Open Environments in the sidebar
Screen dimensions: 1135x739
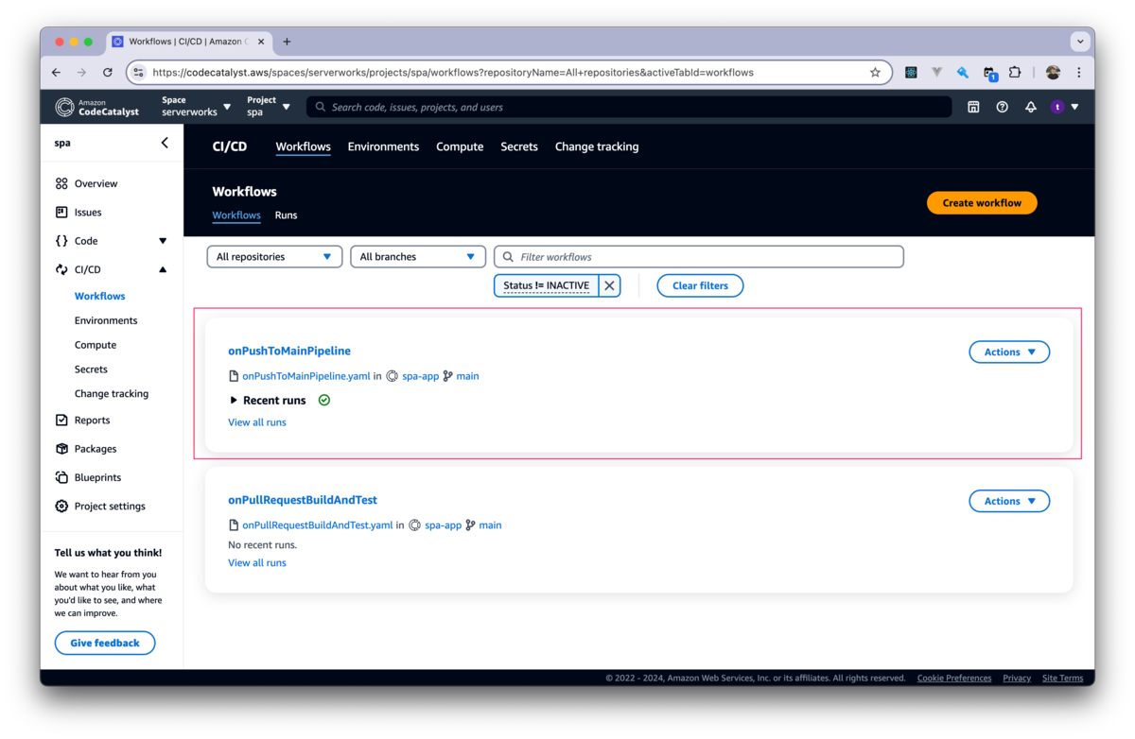[106, 320]
